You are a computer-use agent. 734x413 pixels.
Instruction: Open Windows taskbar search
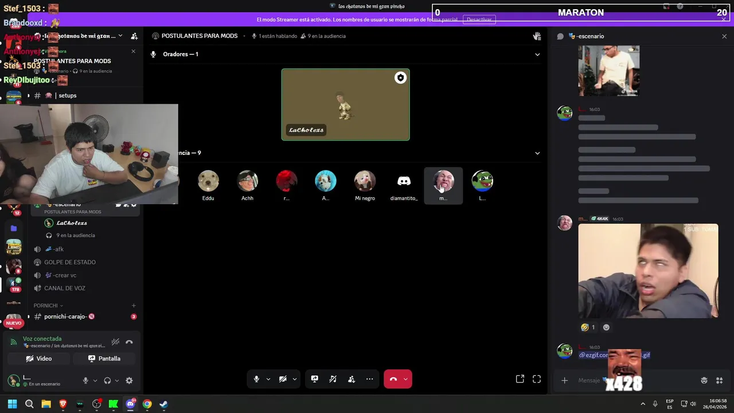point(29,404)
